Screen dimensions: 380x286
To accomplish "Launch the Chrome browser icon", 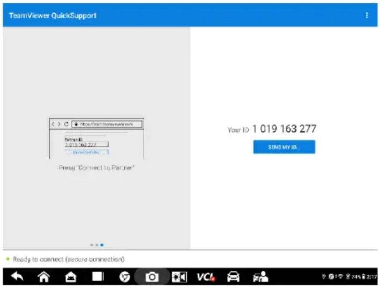I will point(125,277).
